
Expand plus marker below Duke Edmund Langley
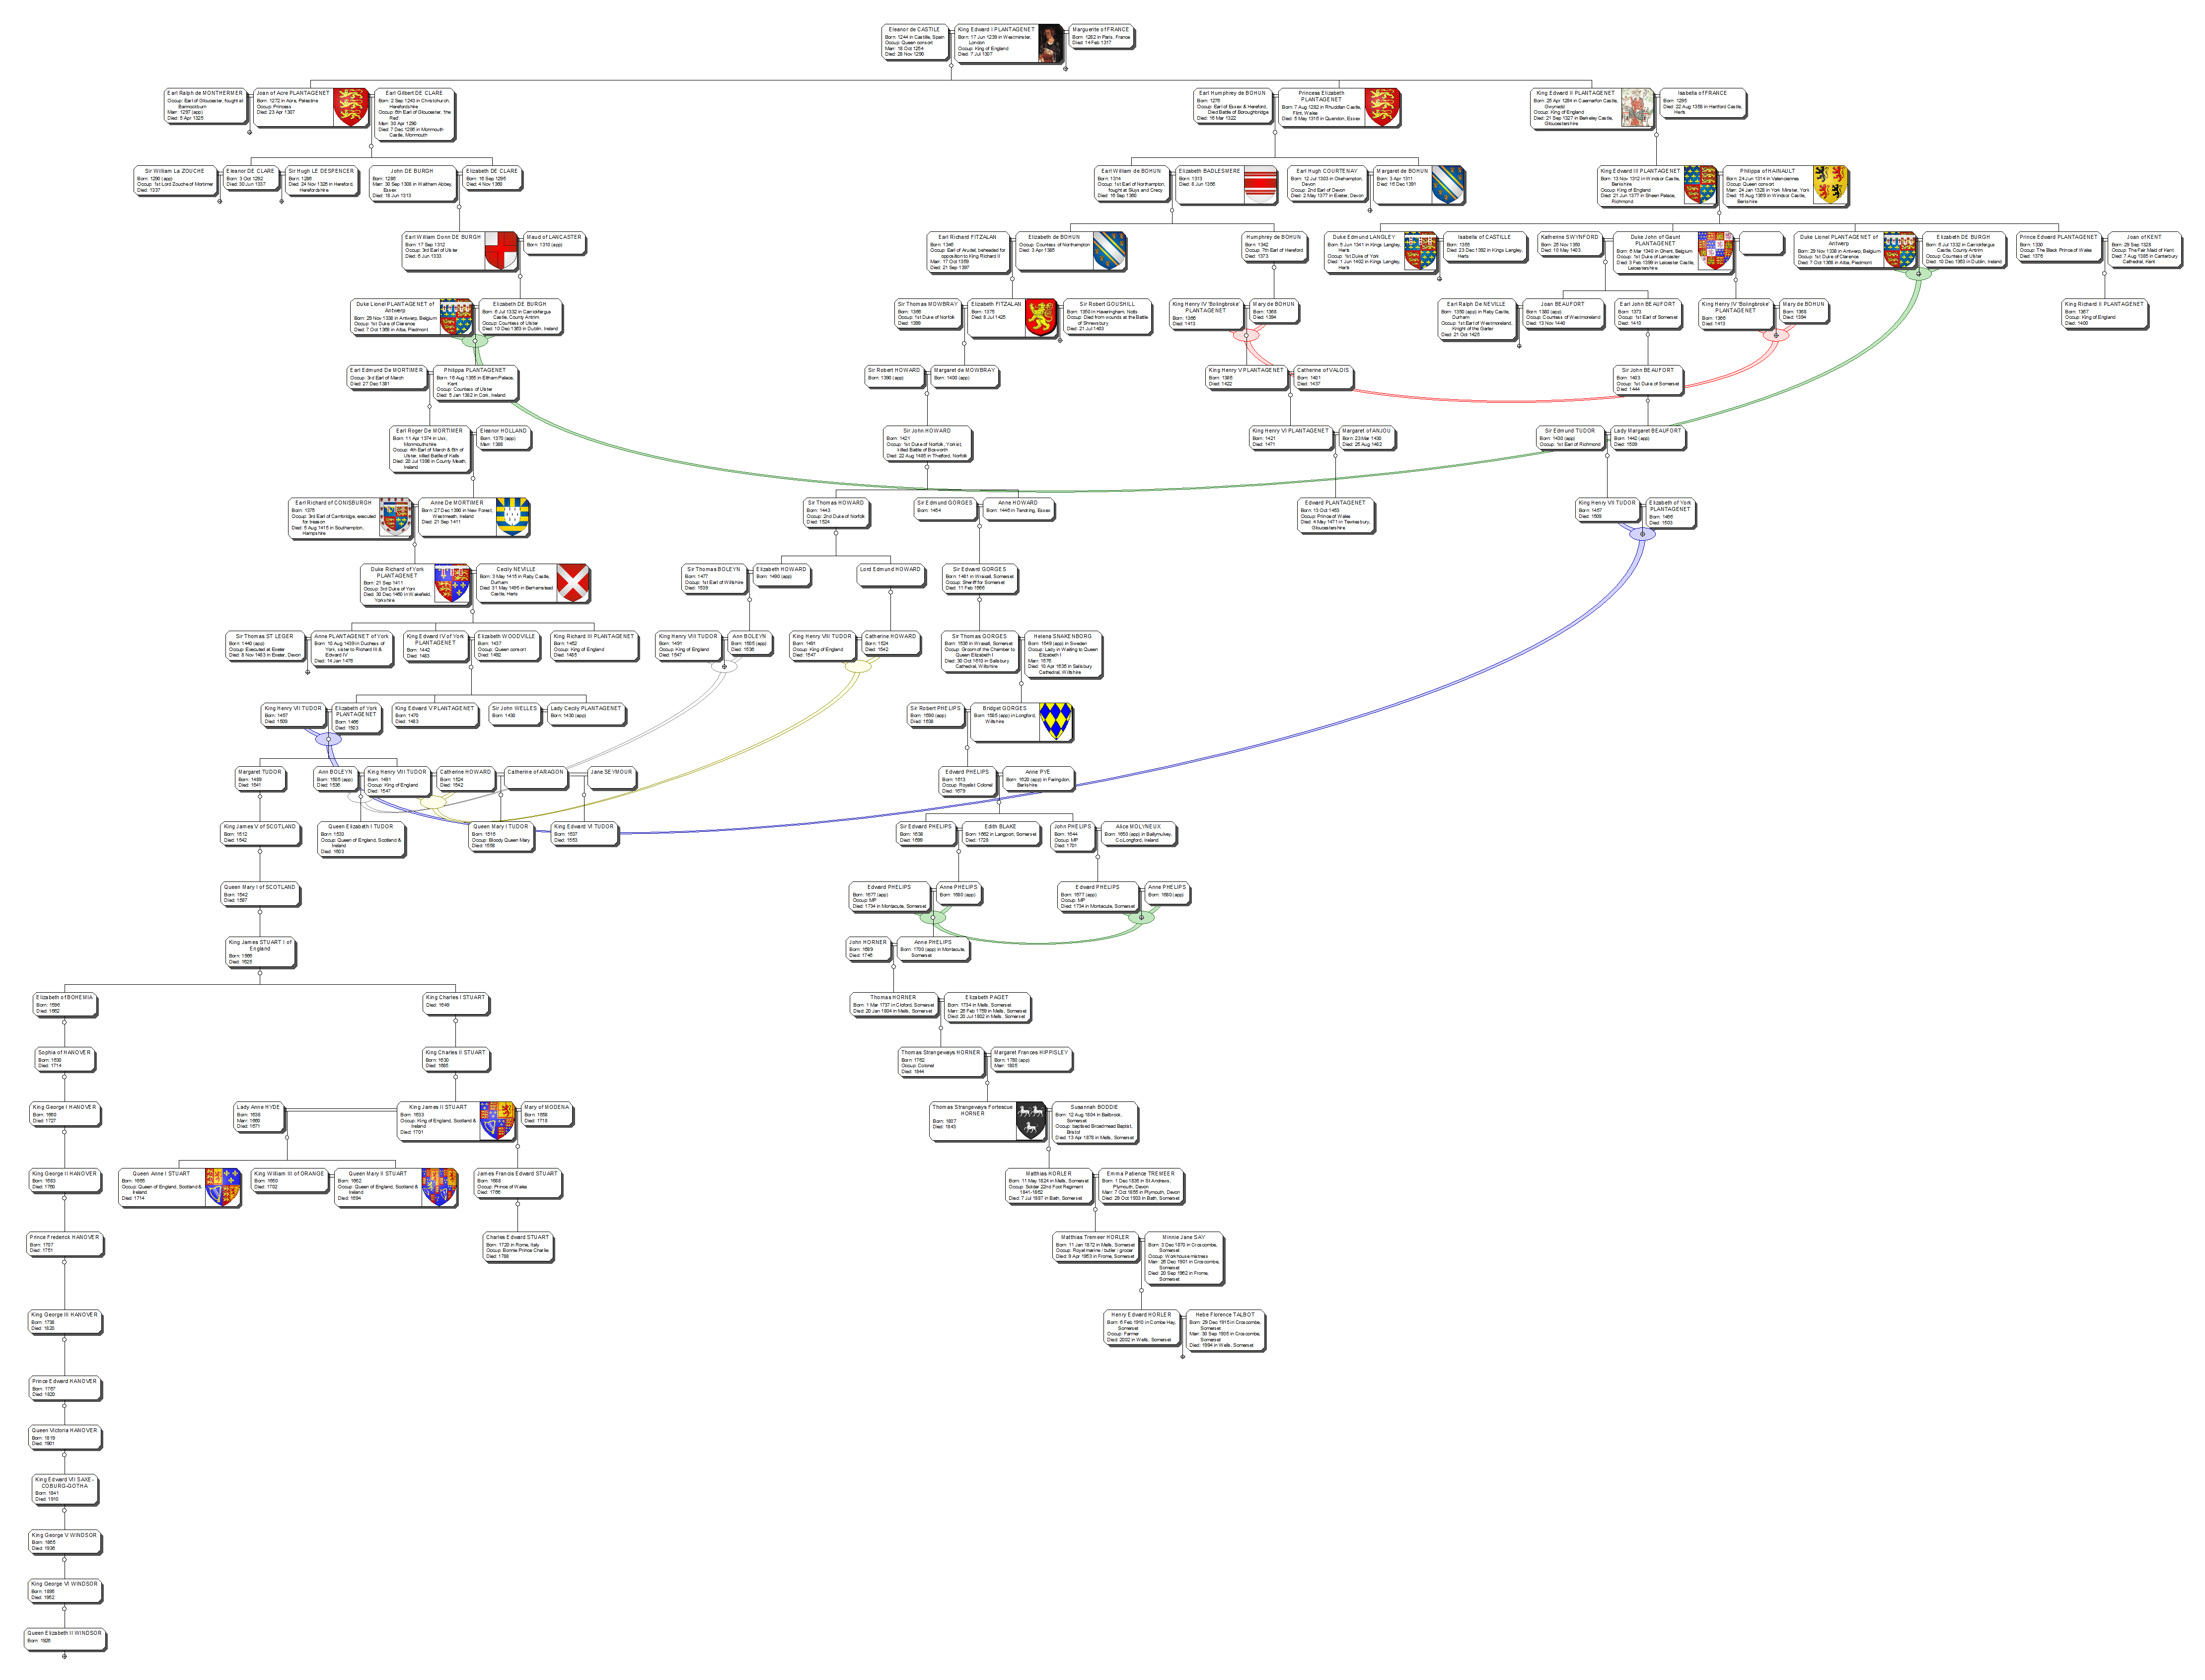1439,278
